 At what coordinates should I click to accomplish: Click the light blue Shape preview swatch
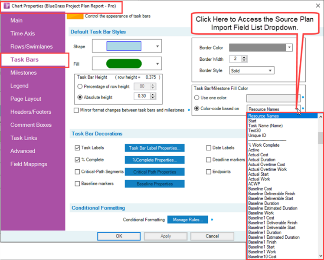[124, 46]
